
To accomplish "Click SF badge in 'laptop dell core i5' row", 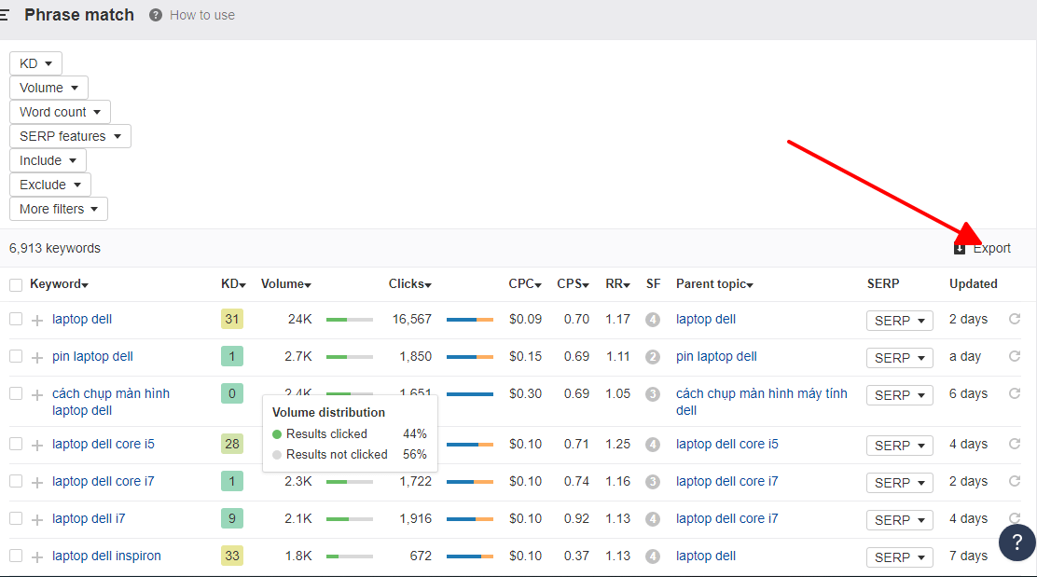I will [x=653, y=445].
